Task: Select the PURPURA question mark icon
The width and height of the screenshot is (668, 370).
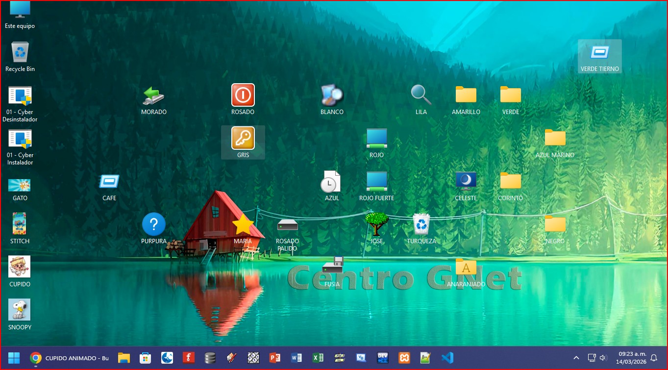Action: pyautogui.click(x=153, y=225)
